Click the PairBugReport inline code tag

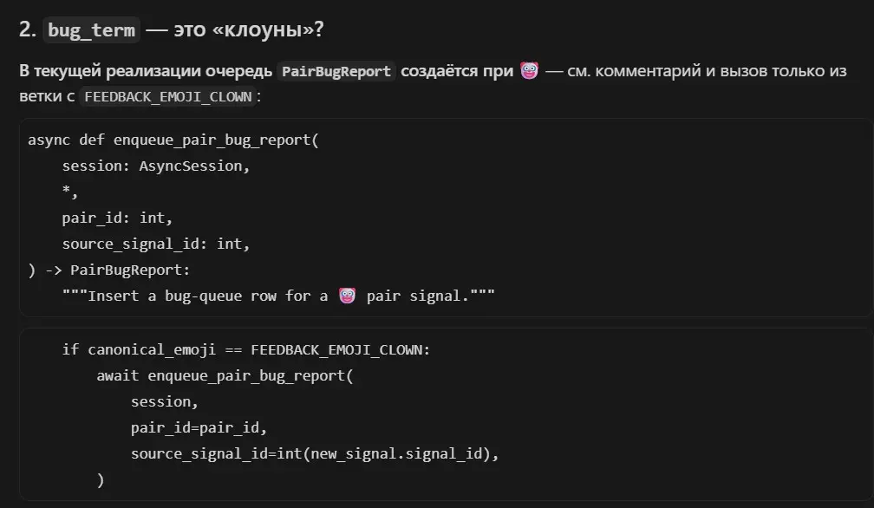[336, 71]
